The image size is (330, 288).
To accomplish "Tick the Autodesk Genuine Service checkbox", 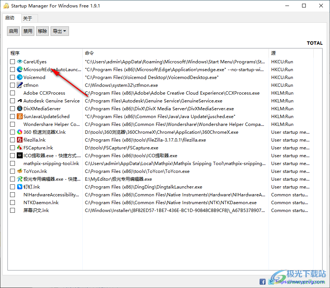I will 12,101.
